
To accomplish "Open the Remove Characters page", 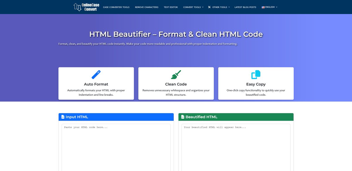I will click(147, 7).
